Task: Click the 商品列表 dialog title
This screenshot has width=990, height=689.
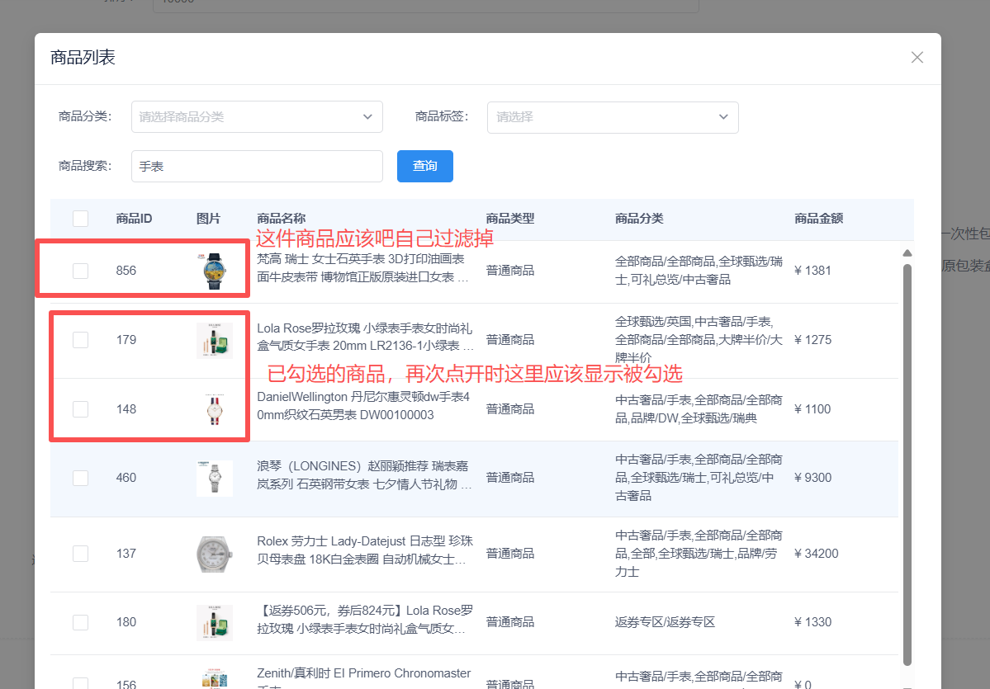Action: tap(83, 58)
